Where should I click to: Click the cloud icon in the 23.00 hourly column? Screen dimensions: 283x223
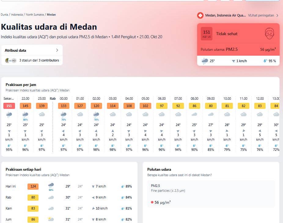point(42,114)
